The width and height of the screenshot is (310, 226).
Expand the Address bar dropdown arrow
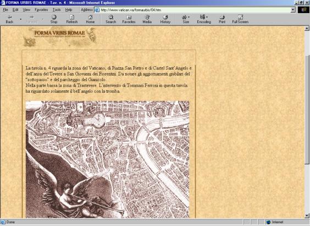click(x=293, y=10)
